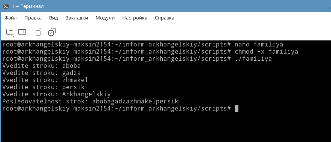Click the word 'Arkhangelskiy' in the input line
Image resolution: width=331 pixels, height=142 pixels.
[87, 94]
